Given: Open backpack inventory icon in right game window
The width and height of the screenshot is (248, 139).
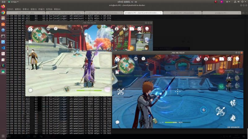Looking at the screenshot, I should pyautogui.click(x=229, y=59).
